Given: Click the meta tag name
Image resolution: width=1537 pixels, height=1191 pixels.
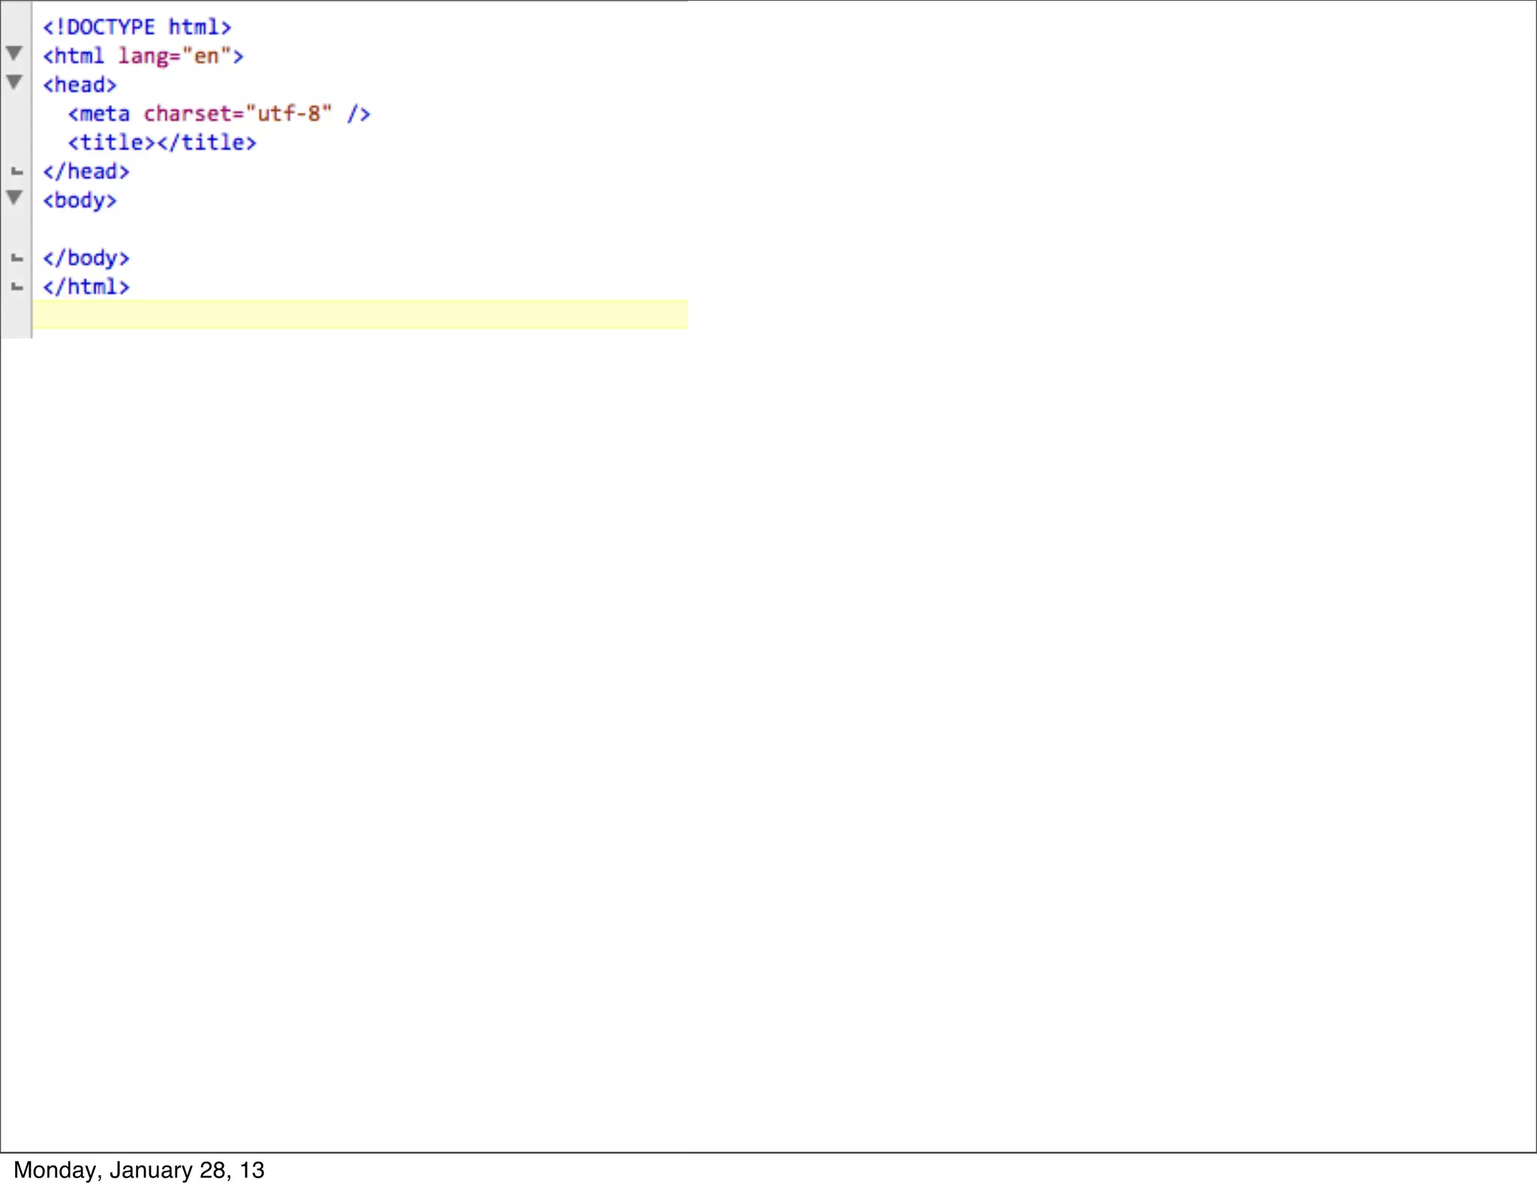Looking at the screenshot, I should click(x=104, y=114).
